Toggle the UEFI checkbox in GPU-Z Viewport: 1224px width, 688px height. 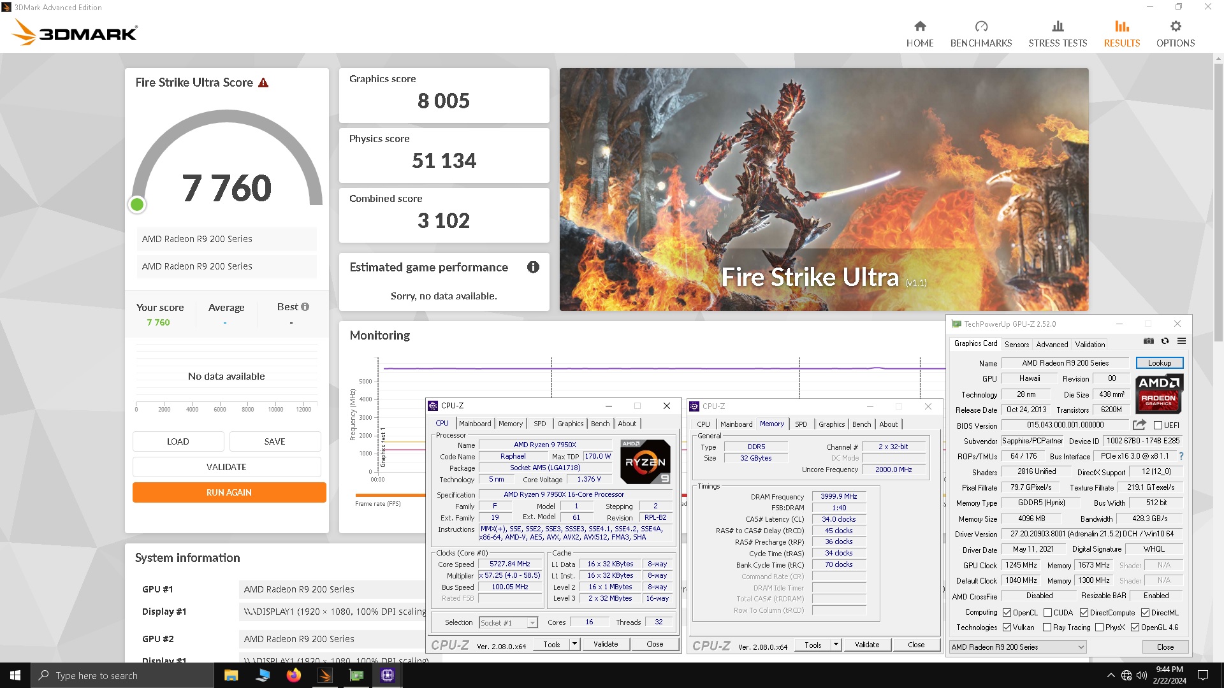pos(1158,426)
